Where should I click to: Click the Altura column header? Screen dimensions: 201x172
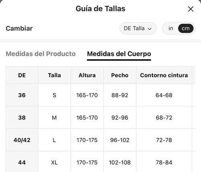[x=87, y=75]
